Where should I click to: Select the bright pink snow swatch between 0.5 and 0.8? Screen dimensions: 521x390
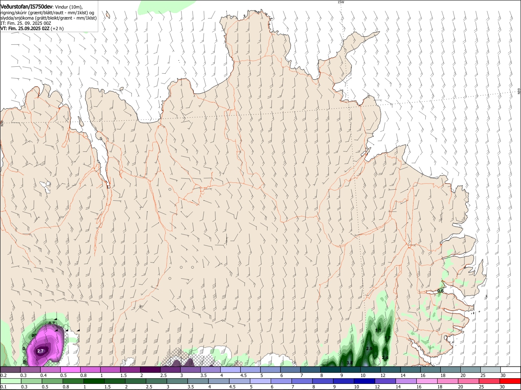70,369
